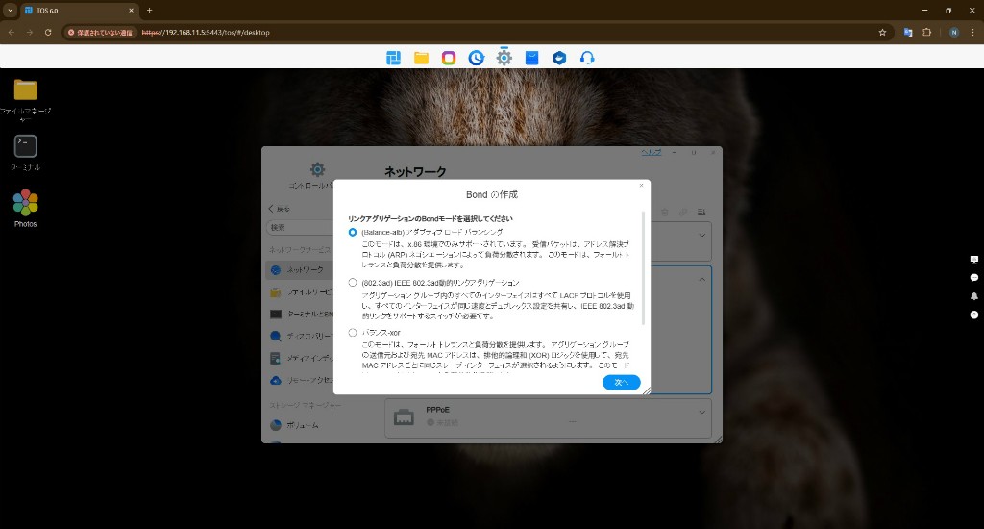Open the dark blue hexagon icon in dock
984x529 pixels.
[559, 58]
